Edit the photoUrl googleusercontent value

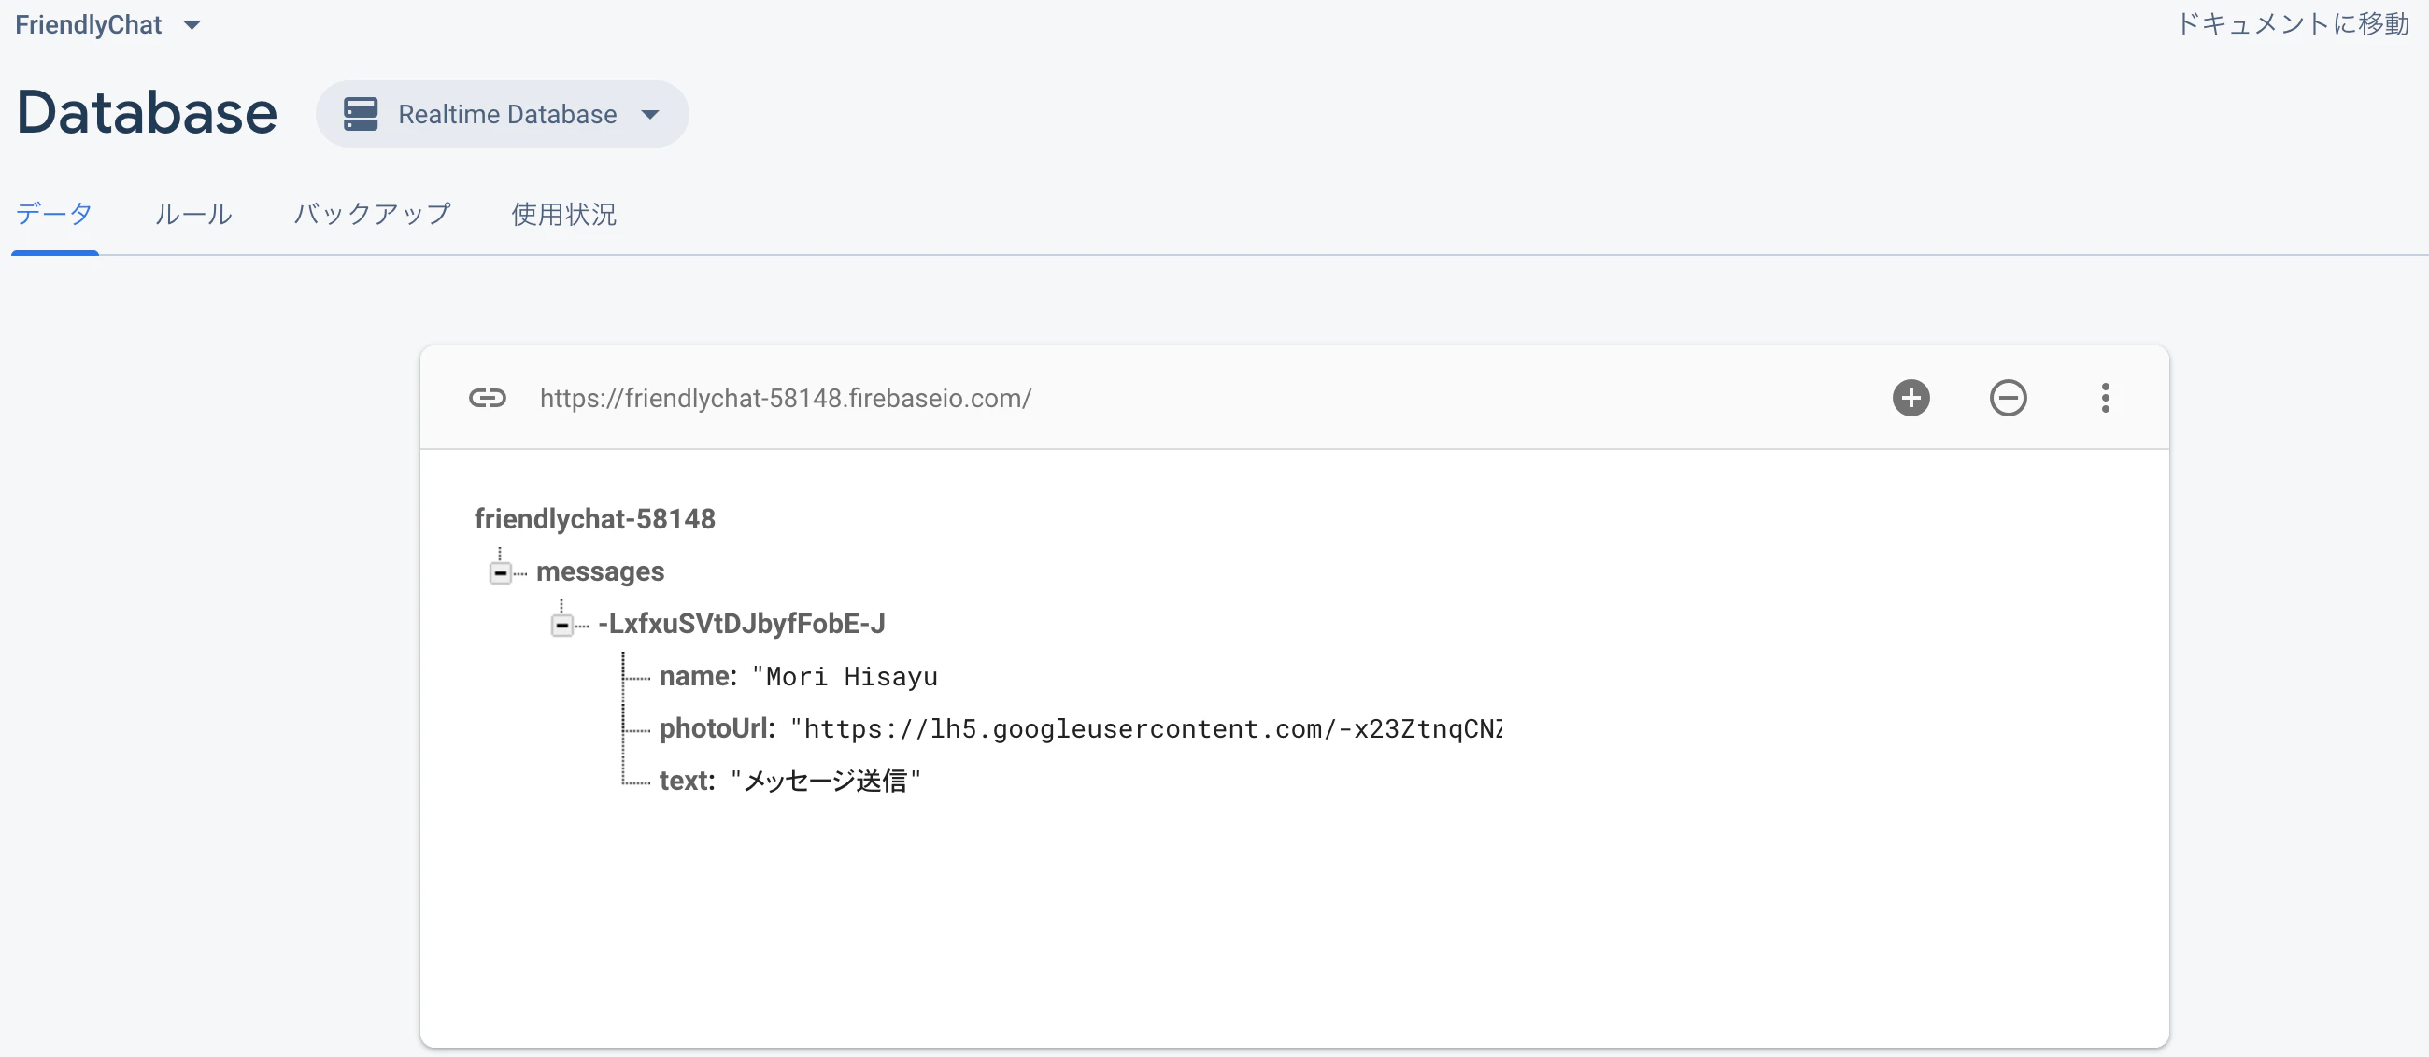click(1145, 728)
